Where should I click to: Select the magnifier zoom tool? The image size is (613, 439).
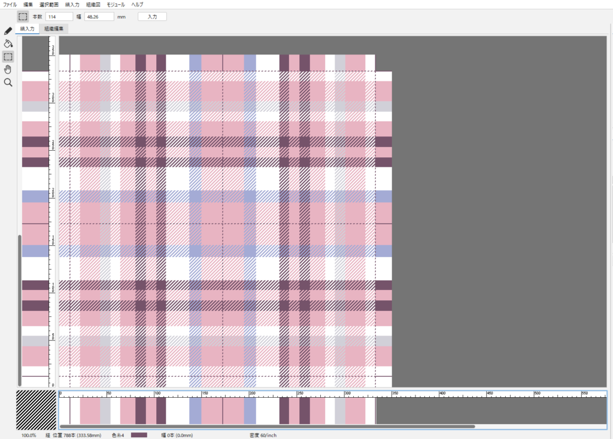click(8, 83)
